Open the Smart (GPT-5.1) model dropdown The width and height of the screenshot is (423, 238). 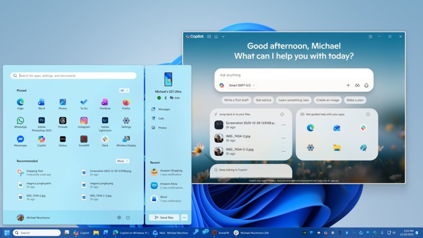tap(242, 85)
